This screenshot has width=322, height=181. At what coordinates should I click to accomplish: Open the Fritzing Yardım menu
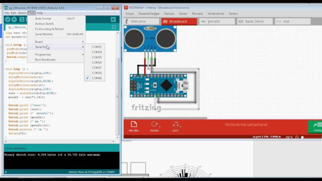click(233, 14)
